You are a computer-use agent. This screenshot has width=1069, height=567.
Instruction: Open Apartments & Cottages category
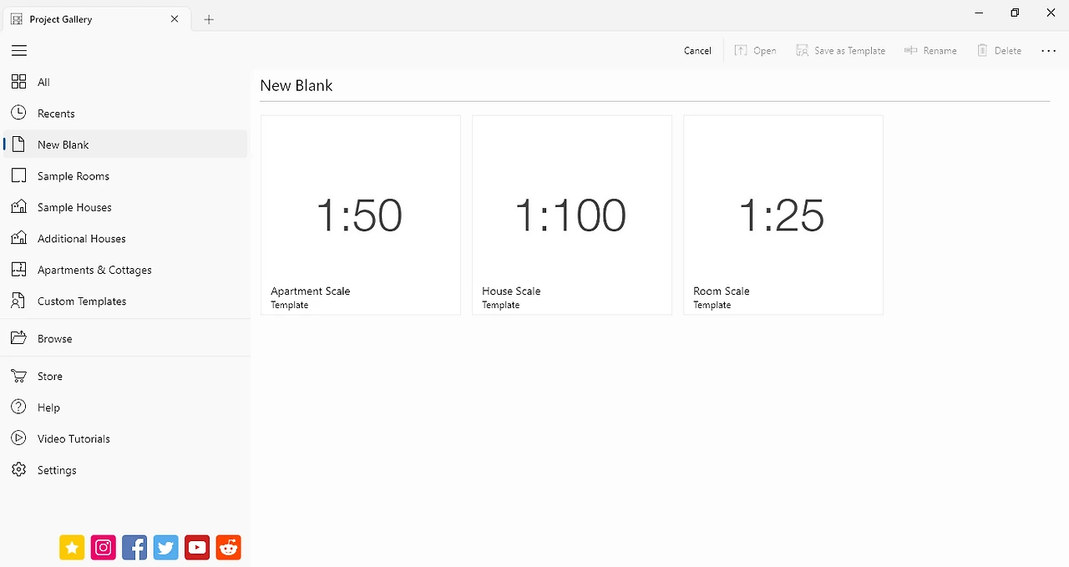point(125,270)
